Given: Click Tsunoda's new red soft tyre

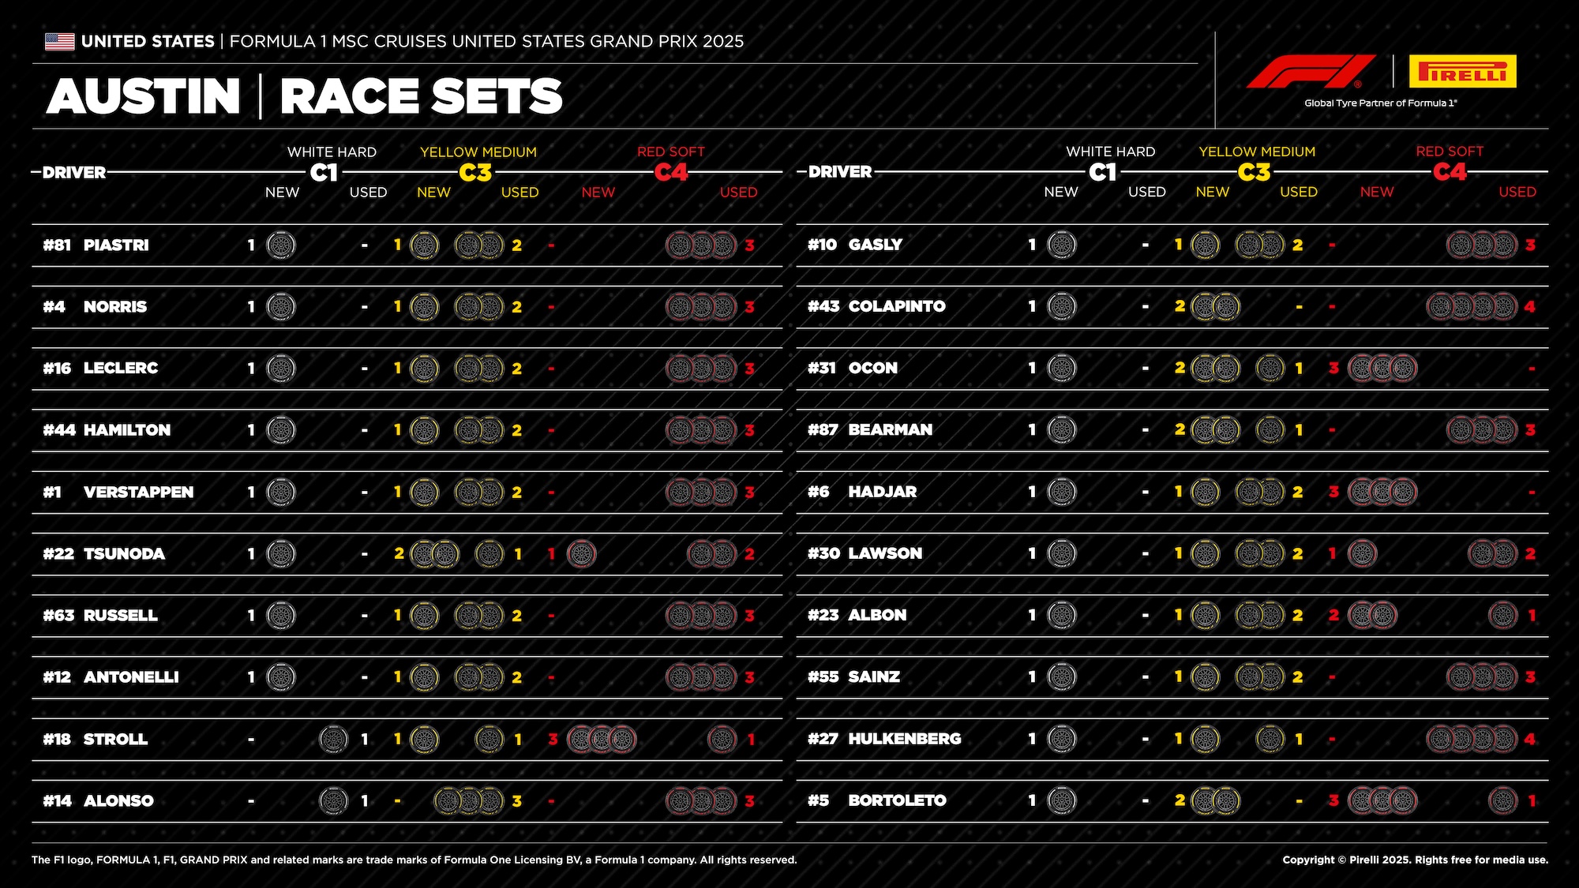Looking at the screenshot, I should 582,554.
